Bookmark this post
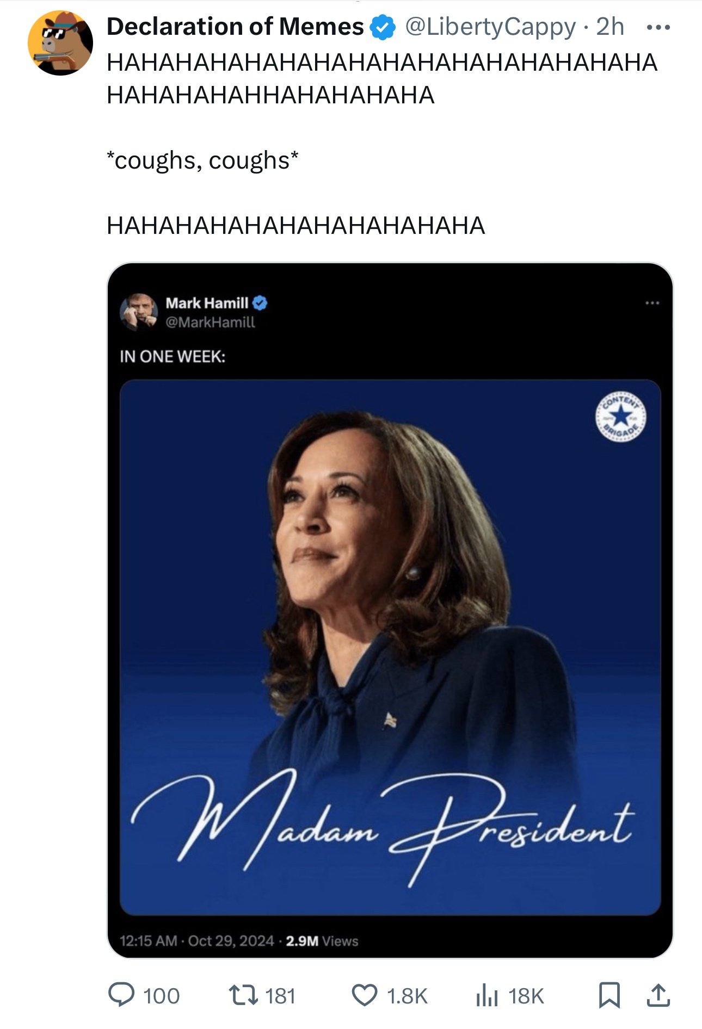Image resolution: width=702 pixels, height=1029 pixels. 609,995
